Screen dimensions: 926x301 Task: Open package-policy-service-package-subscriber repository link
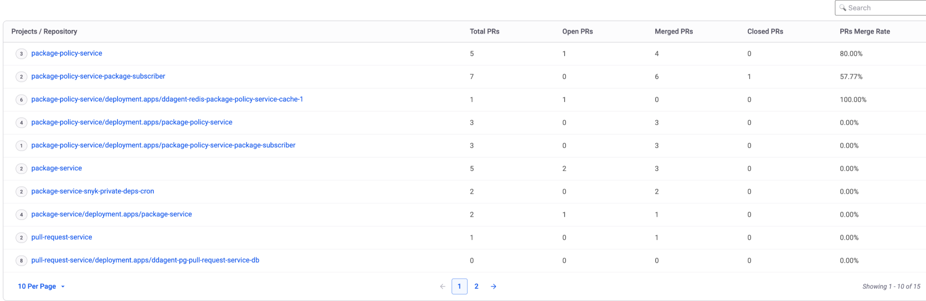[98, 76]
